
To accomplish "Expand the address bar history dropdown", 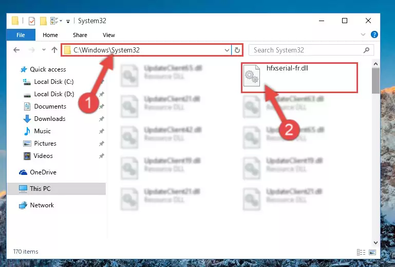I will (227, 50).
